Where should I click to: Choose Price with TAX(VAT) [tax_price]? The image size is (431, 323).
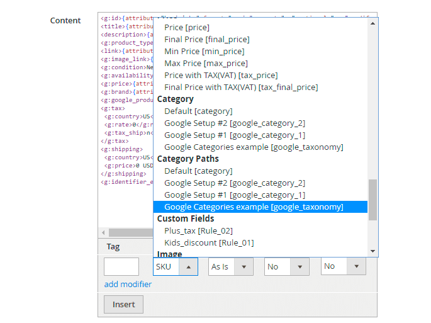coord(220,75)
